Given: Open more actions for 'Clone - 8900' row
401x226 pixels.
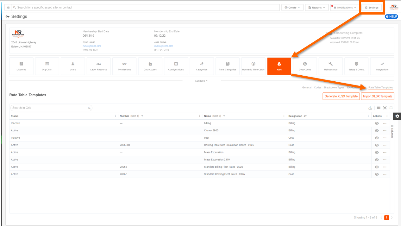Looking at the screenshot, I should pyautogui.click(x=385, y=131).
